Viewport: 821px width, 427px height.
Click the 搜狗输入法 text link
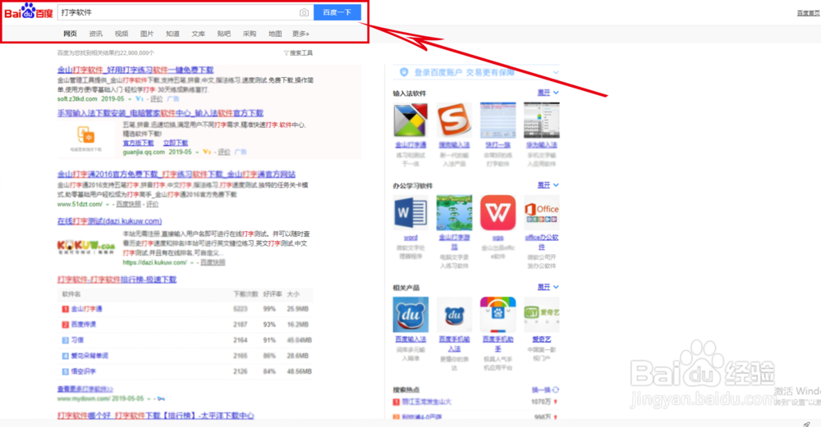click(x=454, y=145)
